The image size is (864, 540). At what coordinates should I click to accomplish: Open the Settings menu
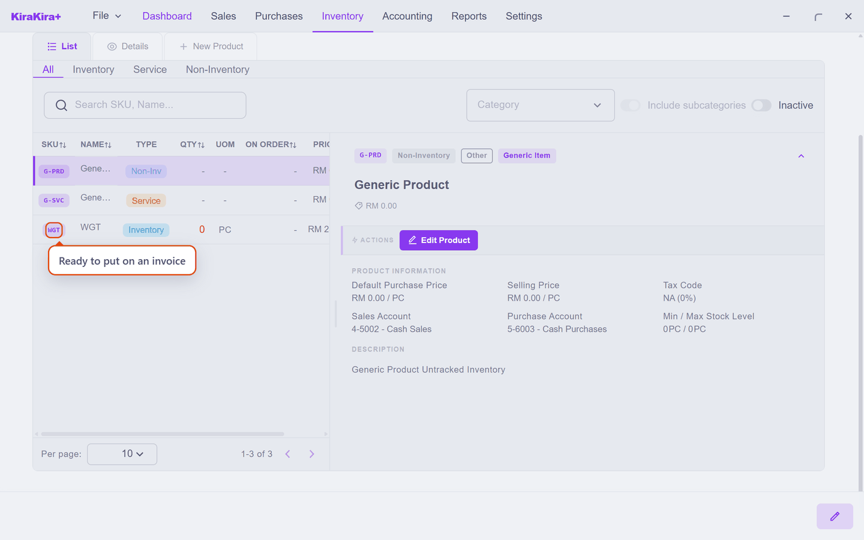(524, 16)
